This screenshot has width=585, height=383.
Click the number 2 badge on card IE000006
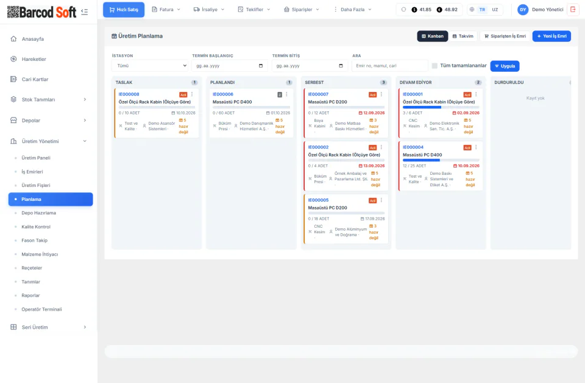(280, 95)
